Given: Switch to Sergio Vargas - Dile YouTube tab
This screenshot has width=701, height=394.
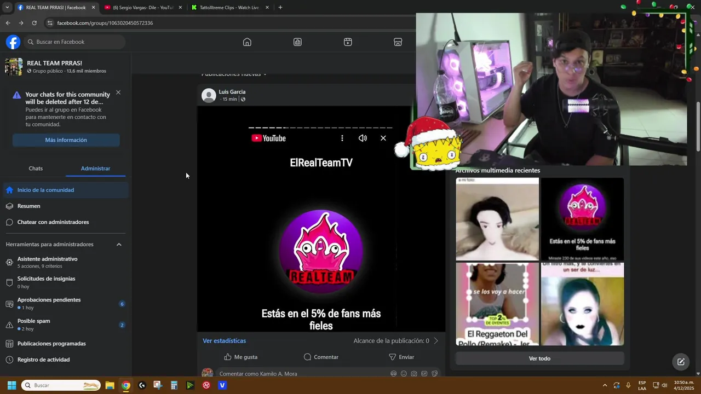Looking at the screenshot, I should tap(142, 8).
